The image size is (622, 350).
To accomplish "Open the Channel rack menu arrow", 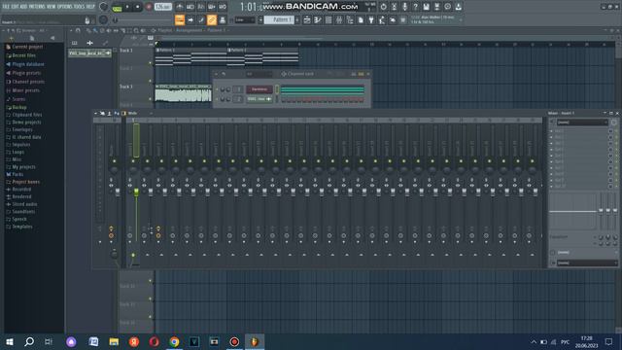I will [x=216, y=74].
